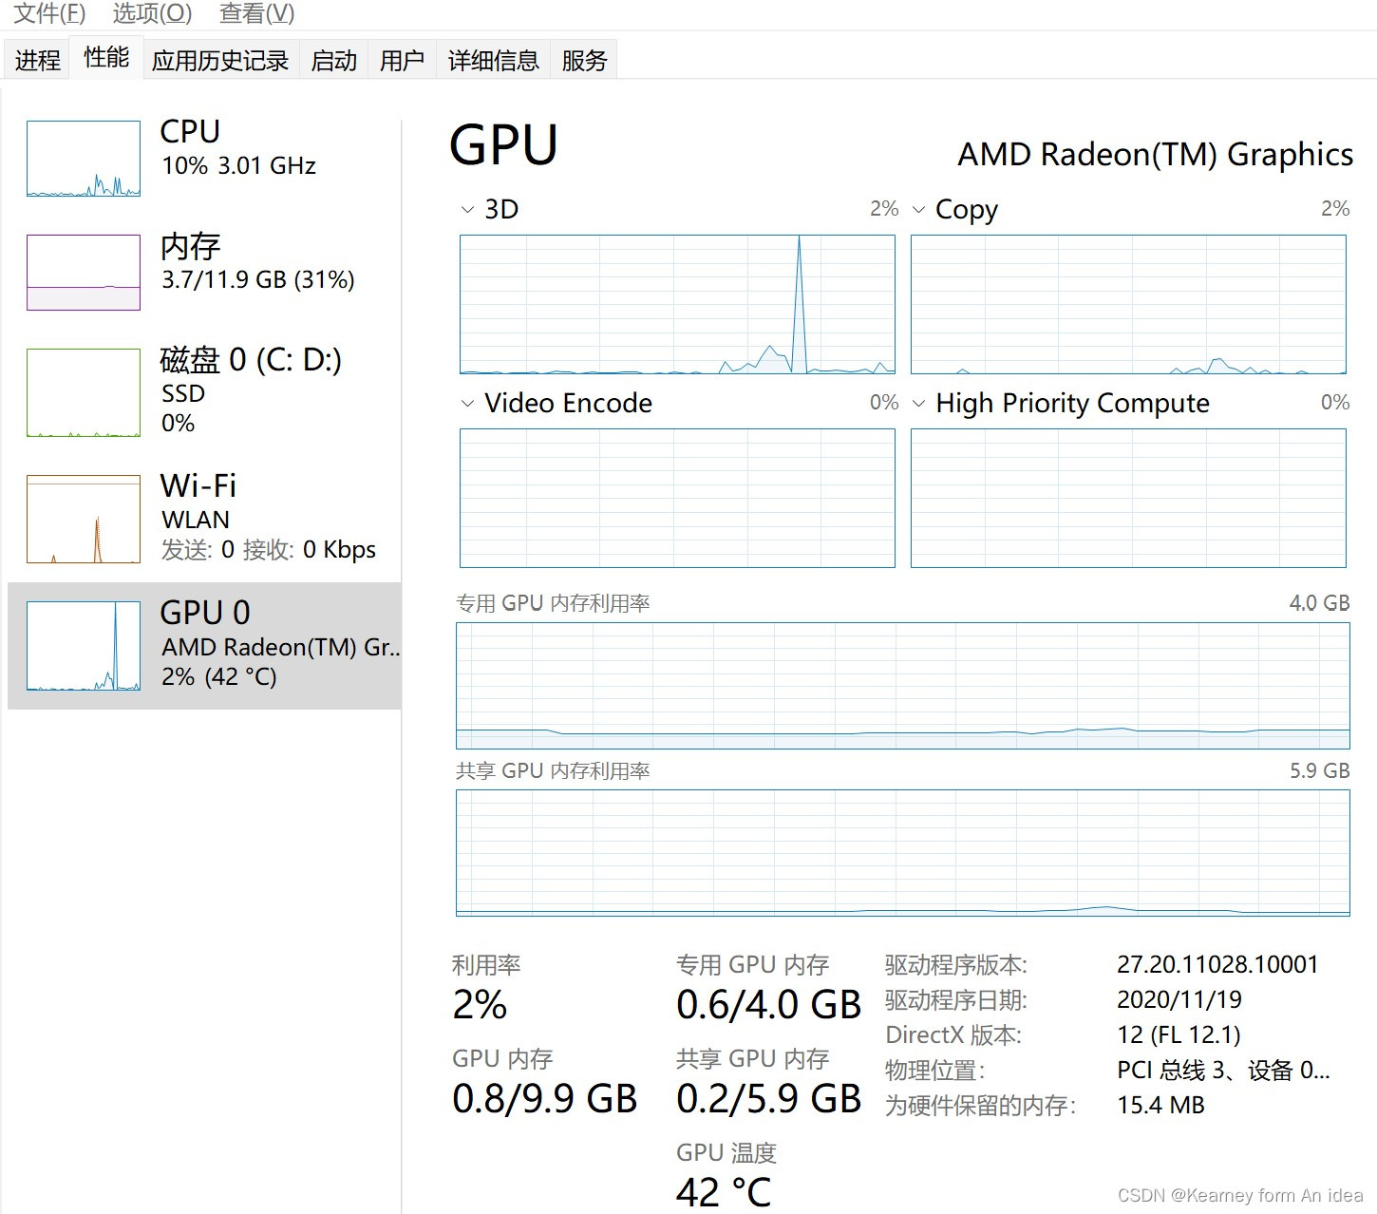Select the Wi-Fi WLAN graph thumbnail

84,519
